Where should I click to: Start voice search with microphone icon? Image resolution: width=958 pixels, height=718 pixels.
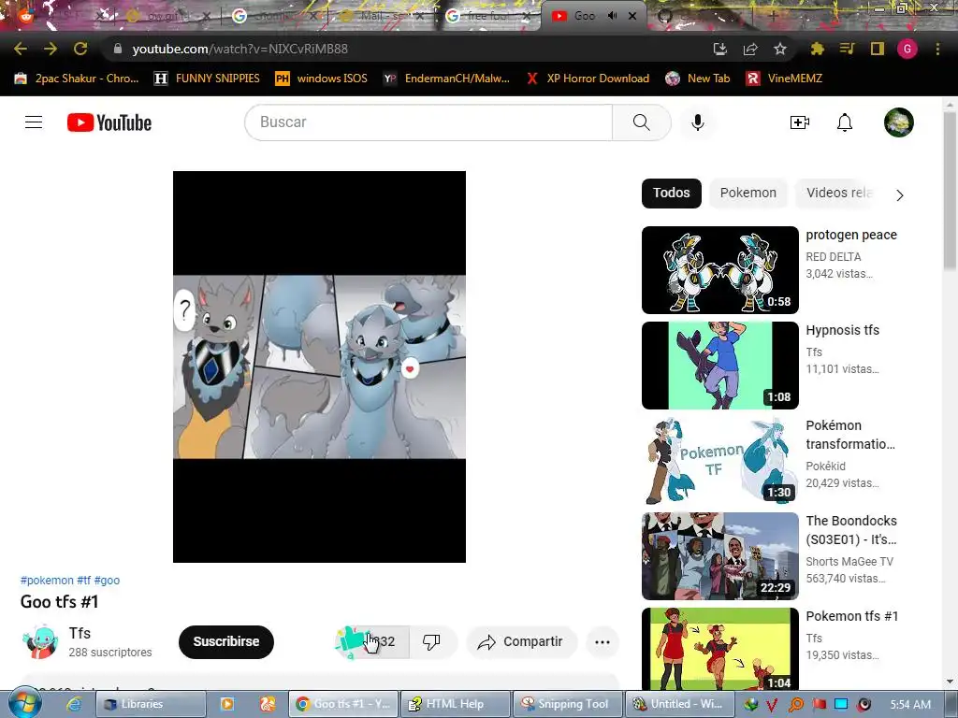[697, 122]
